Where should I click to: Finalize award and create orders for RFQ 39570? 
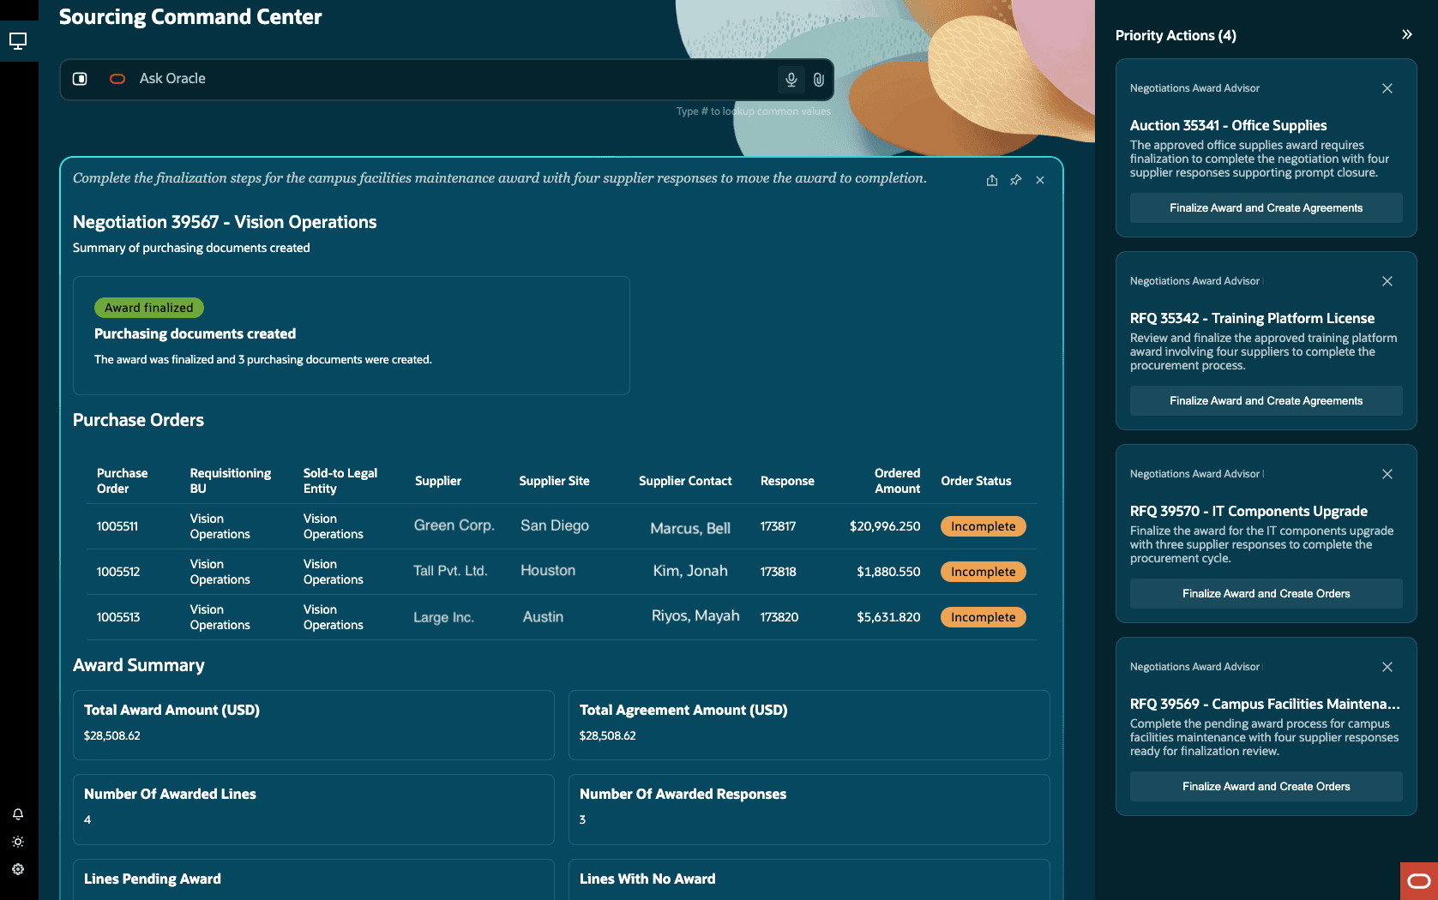tap(1266, 594)
